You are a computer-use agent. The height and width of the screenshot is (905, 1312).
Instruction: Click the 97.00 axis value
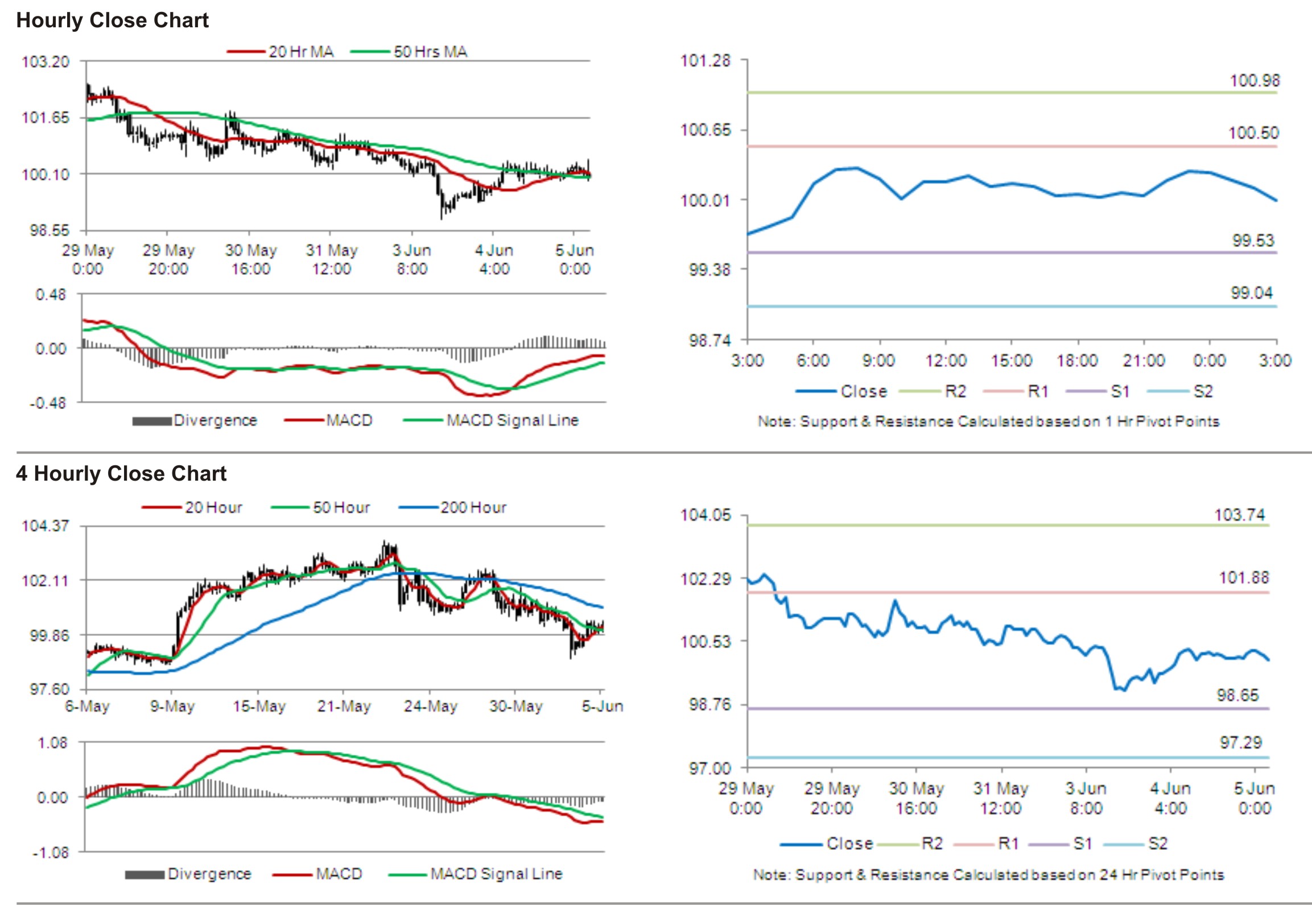point(709,768)
